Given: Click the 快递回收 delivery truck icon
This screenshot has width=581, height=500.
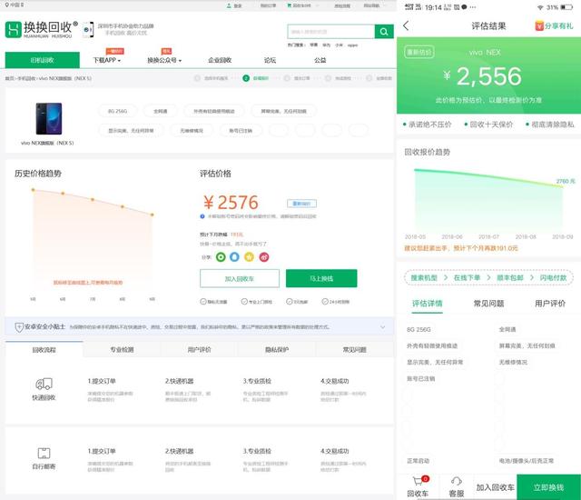Looking at the screenshot, I should [x=44, y=384].
